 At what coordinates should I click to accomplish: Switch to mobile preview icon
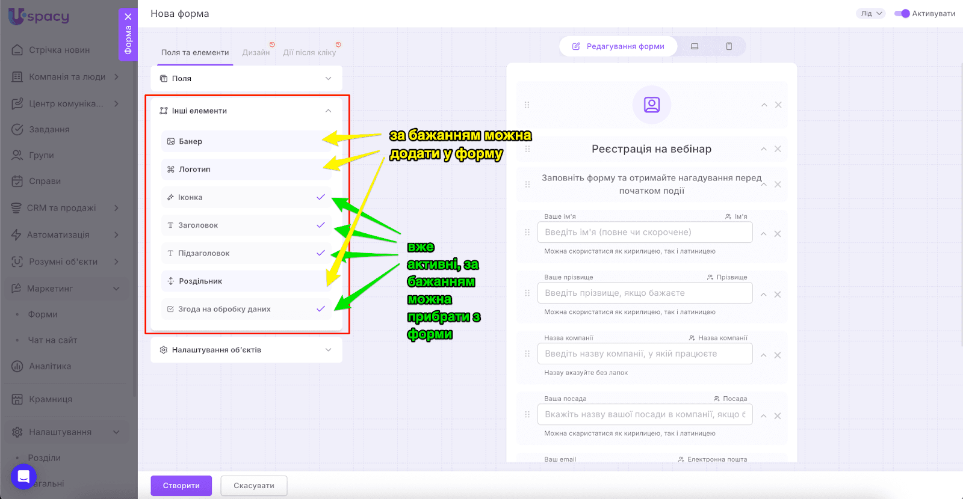pos(729,46)
